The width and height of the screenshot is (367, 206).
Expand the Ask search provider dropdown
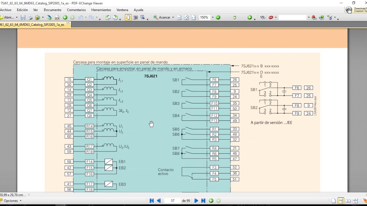(x=276, y=17)
